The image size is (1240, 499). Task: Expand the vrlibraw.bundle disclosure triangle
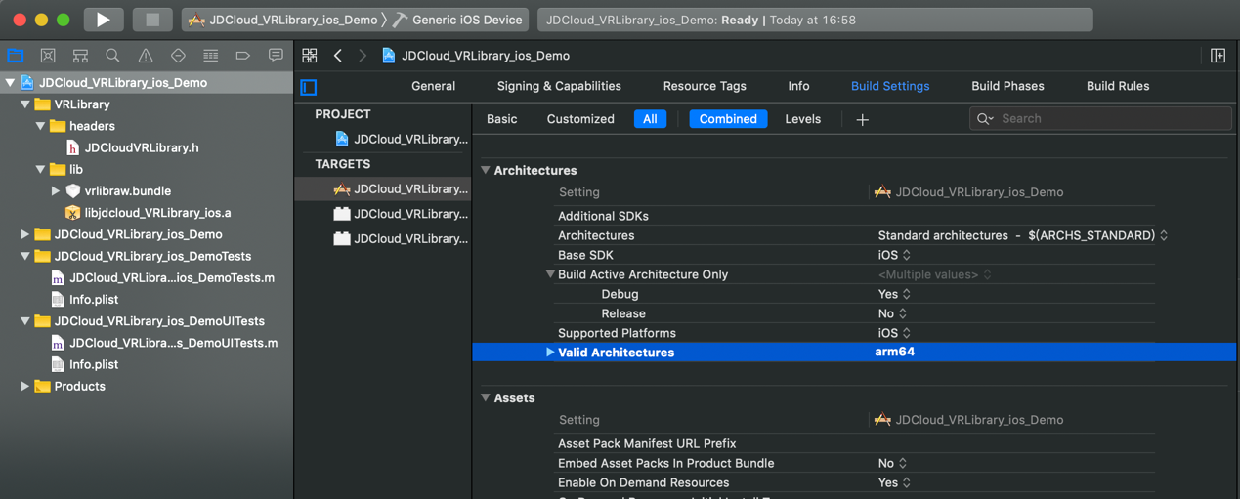coord(55,190)
